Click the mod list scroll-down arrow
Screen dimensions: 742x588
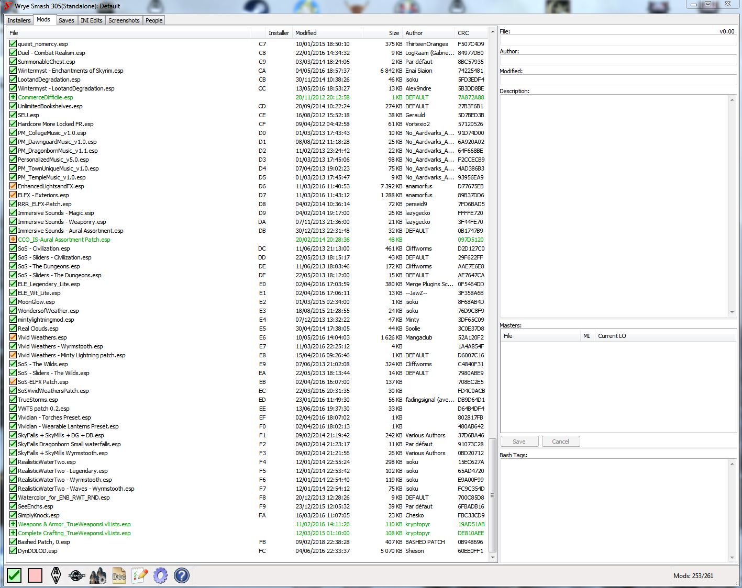tap(492, 558)
